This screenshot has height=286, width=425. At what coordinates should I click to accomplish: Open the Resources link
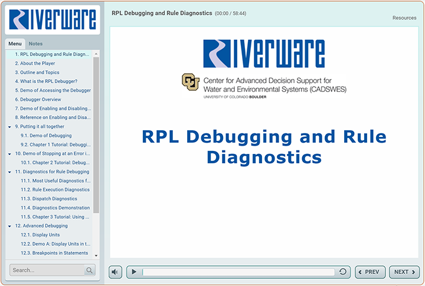(404, 18)
